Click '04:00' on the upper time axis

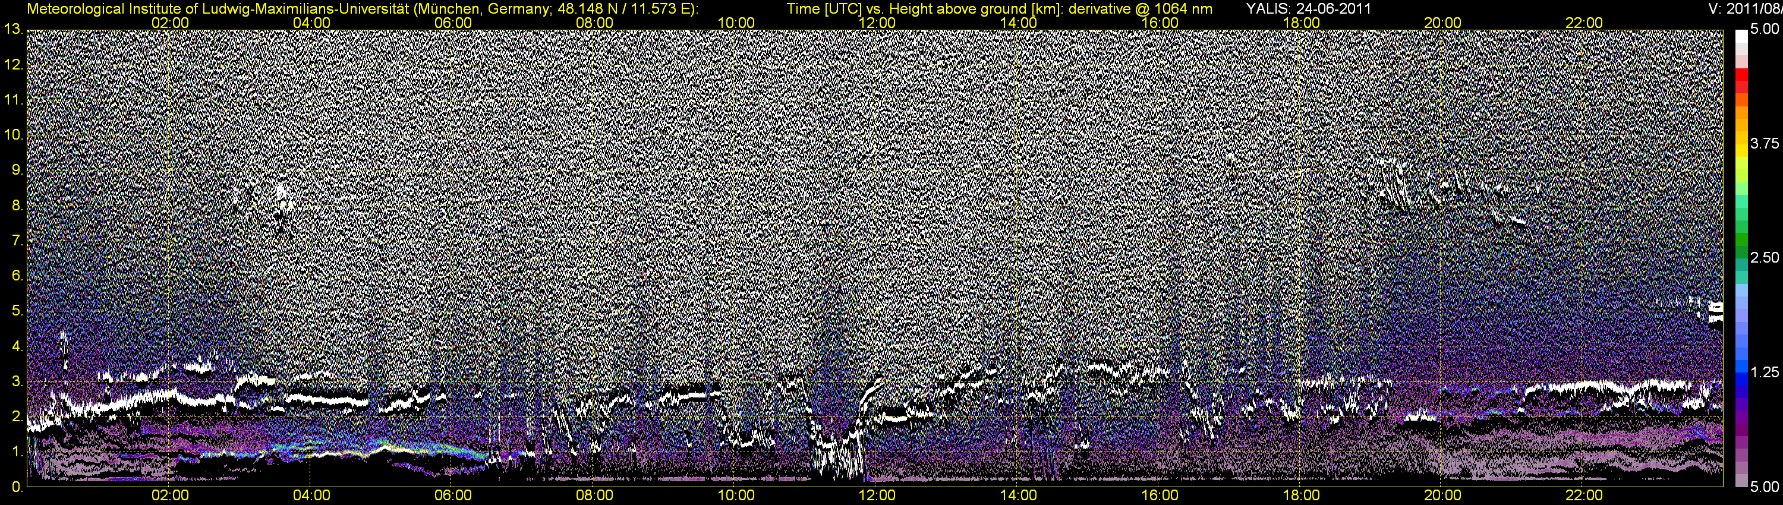(311, 23)
